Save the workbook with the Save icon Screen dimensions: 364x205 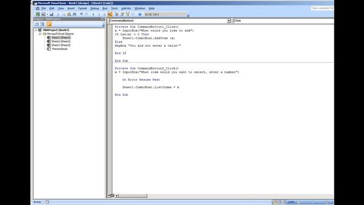(x=51, y=14)
